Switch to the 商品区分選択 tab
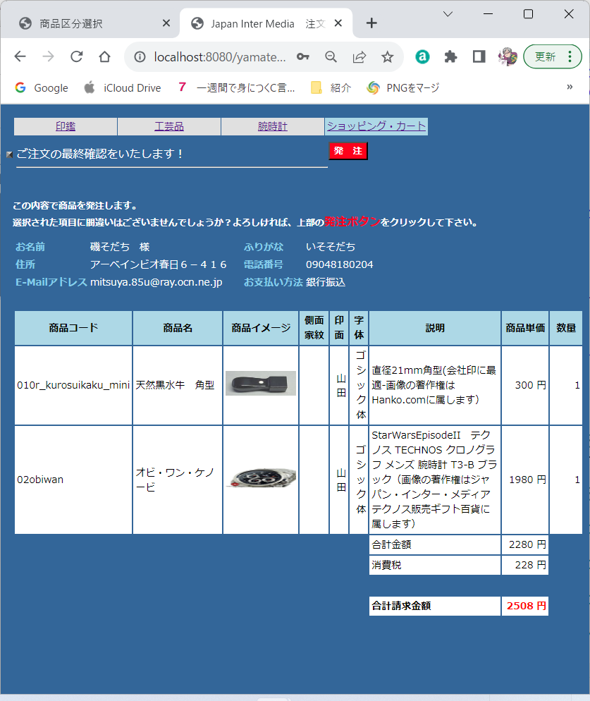590x701 pixels. [90, 23]
